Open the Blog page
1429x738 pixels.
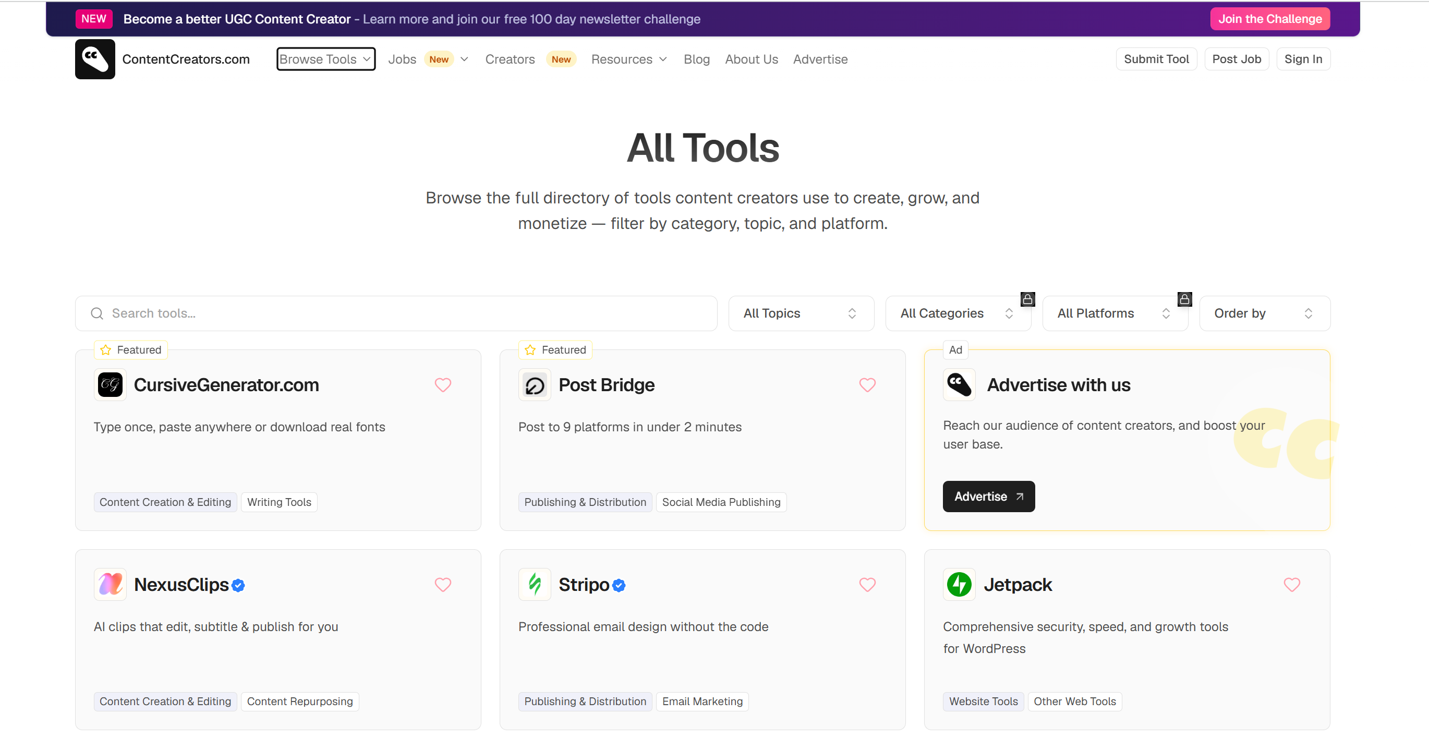tap(696, 59)
